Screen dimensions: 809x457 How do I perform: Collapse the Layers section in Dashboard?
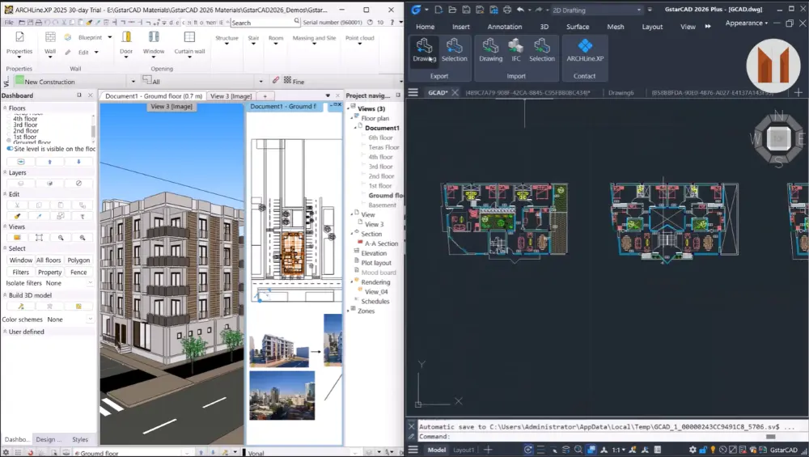[5, 173]
